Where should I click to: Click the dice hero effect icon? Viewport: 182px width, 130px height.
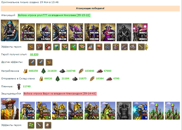tap(48, 47)
